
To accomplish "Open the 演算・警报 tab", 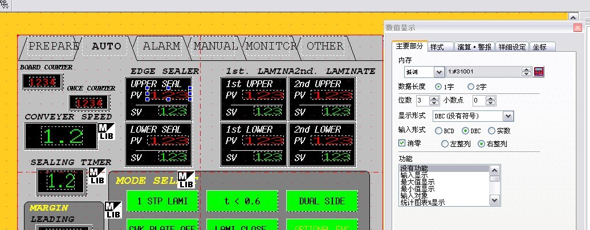I will click(x=475, y=47).
